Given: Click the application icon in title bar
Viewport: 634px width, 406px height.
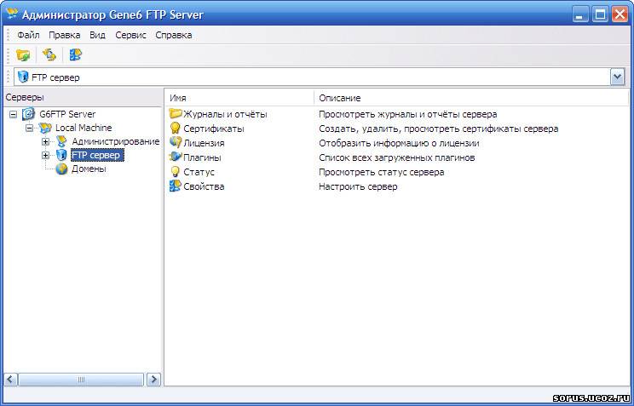Looking at the screenshot, I should click(12, 14).
